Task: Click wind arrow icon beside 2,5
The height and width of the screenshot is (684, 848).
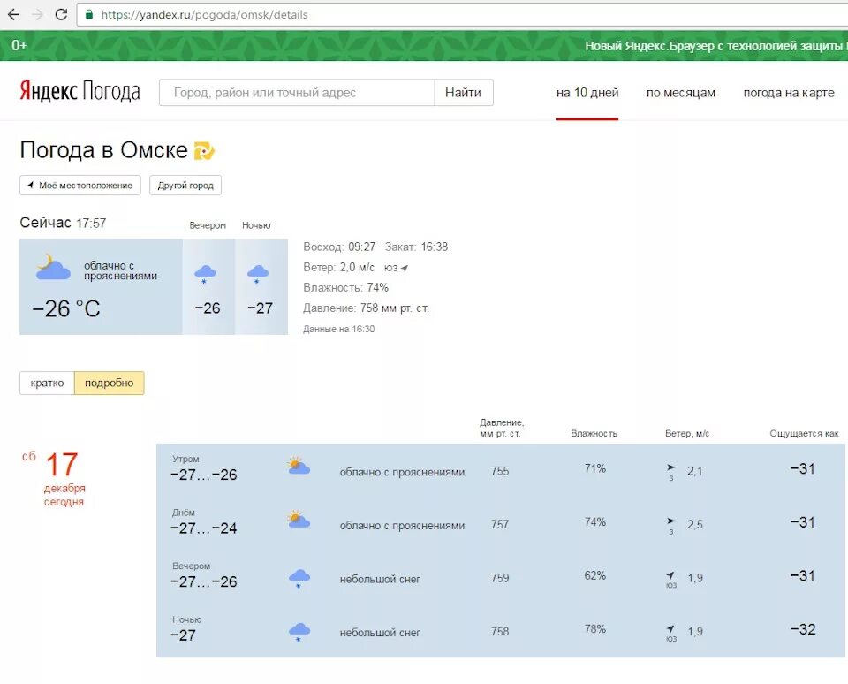Action: pos(670,521)
